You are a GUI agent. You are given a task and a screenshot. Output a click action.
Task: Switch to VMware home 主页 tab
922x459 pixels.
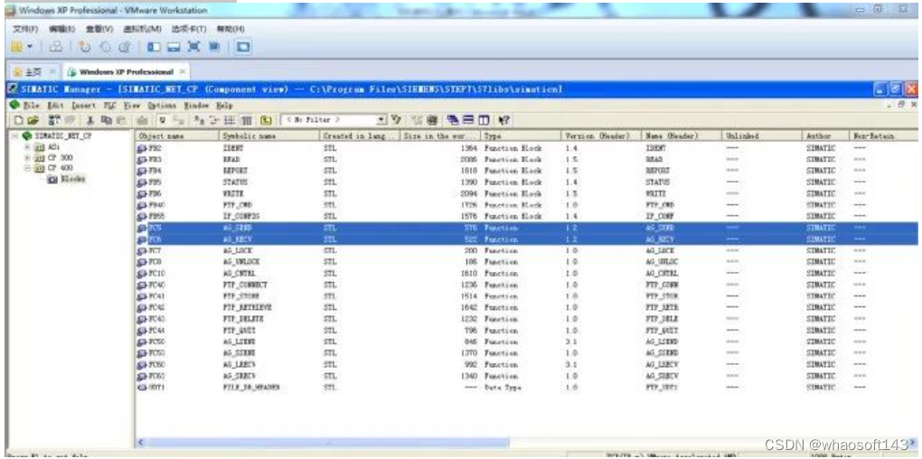point(33,71)
